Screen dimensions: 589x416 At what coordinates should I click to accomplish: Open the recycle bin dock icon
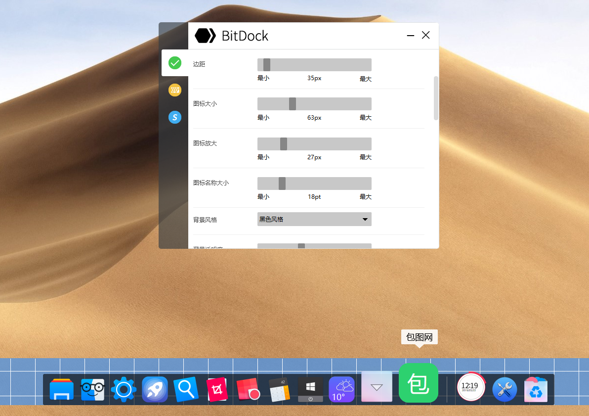[536, 389]
